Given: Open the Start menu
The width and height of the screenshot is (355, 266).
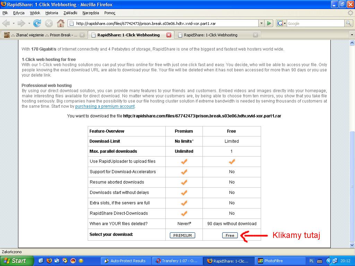Looking at the screenshot, I should point(17,261).
